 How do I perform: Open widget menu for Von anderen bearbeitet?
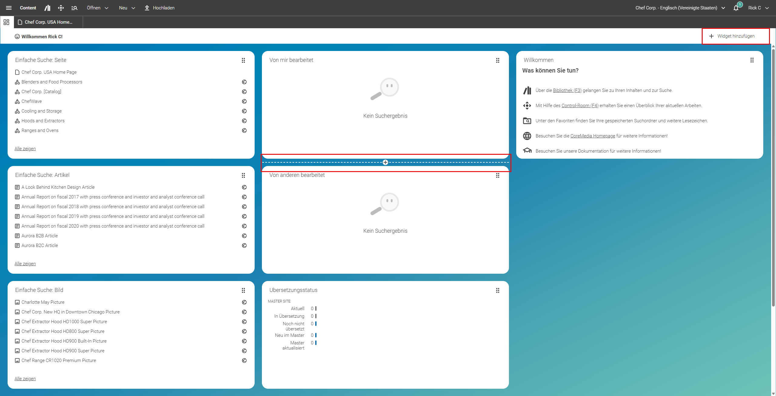[x=498, y=175]
